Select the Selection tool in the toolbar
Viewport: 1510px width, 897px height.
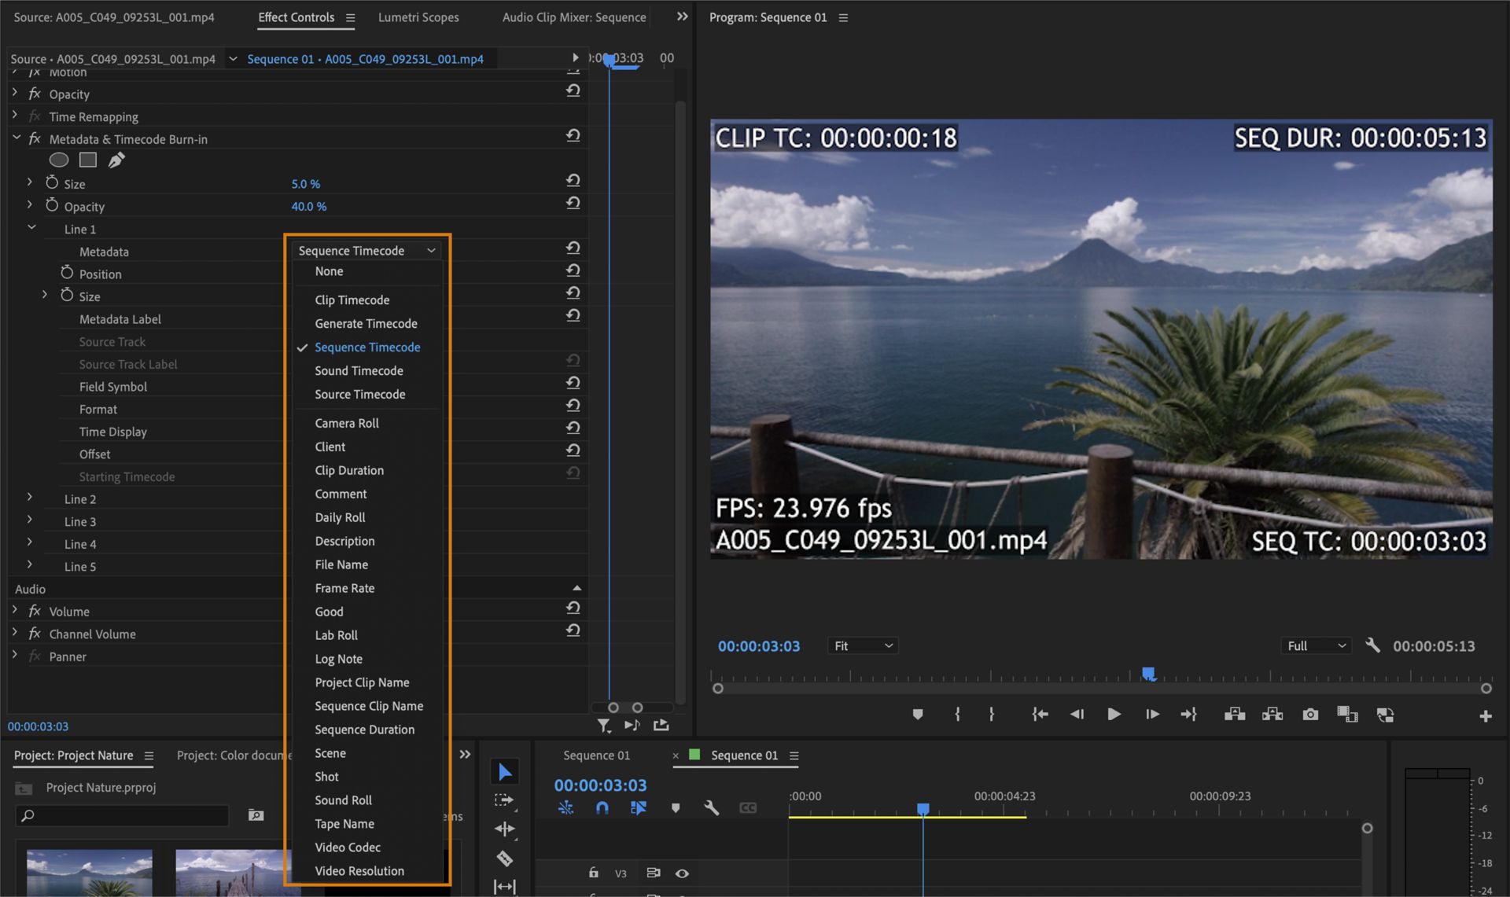tap(505, 771)
